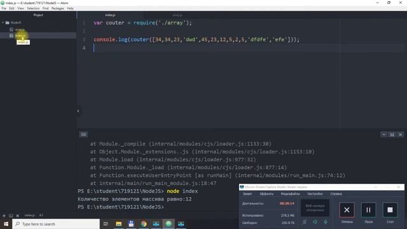This screenshot has width=407, height=229.
Task: Click the webcam disabled preview box
Action: [x=315, y=208]
